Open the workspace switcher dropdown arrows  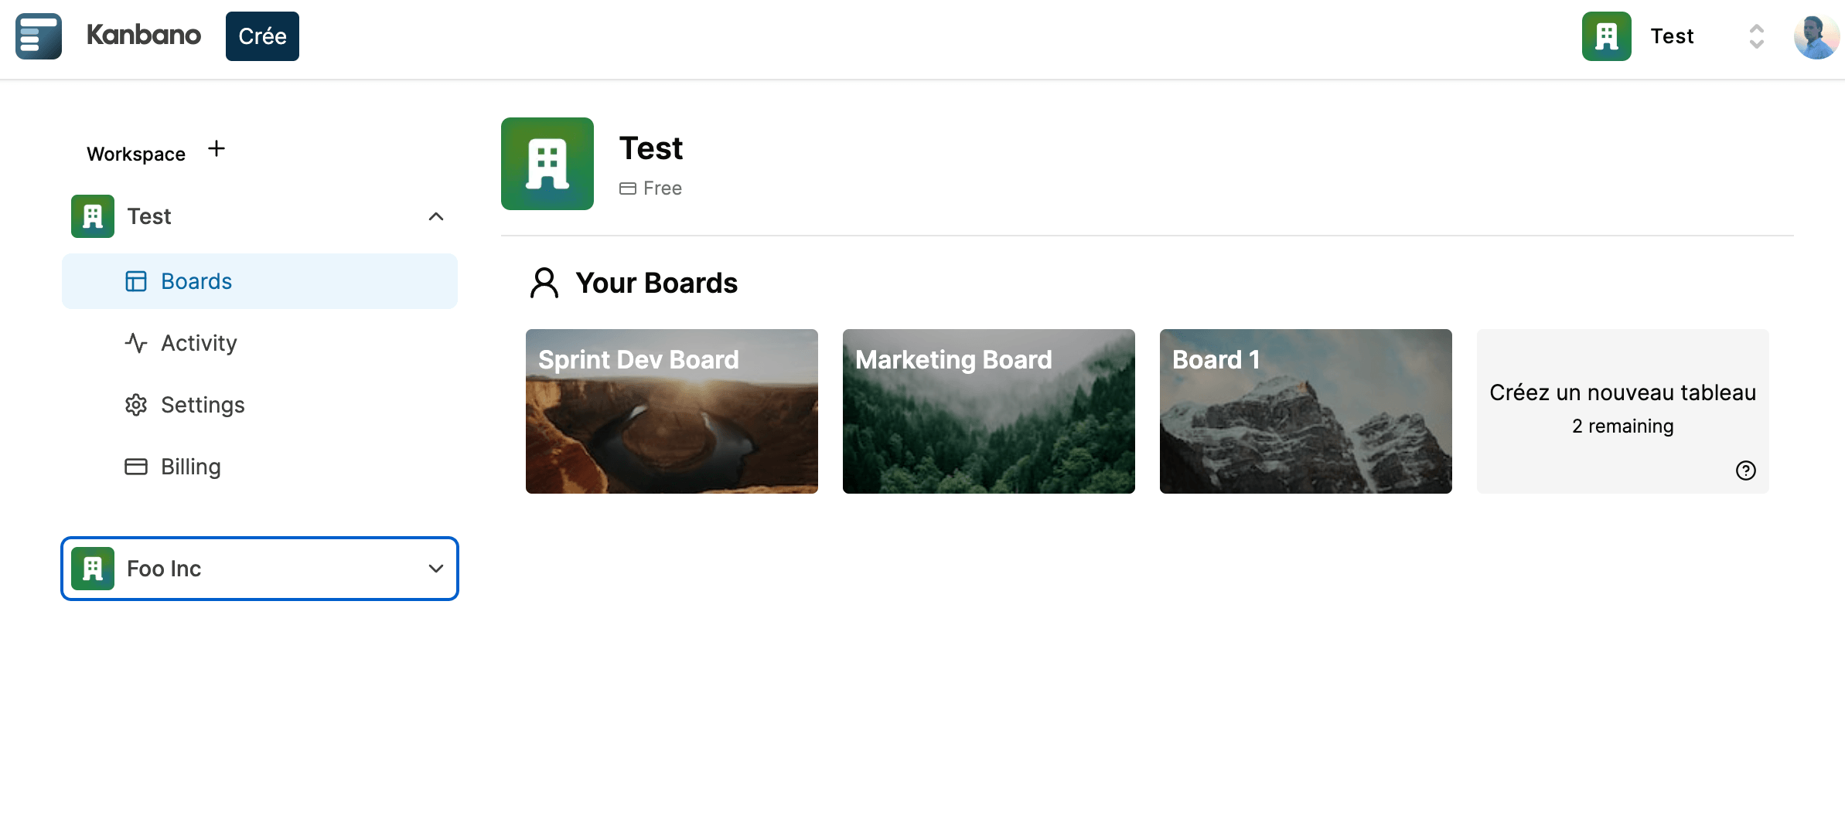tap(1756, 36)
